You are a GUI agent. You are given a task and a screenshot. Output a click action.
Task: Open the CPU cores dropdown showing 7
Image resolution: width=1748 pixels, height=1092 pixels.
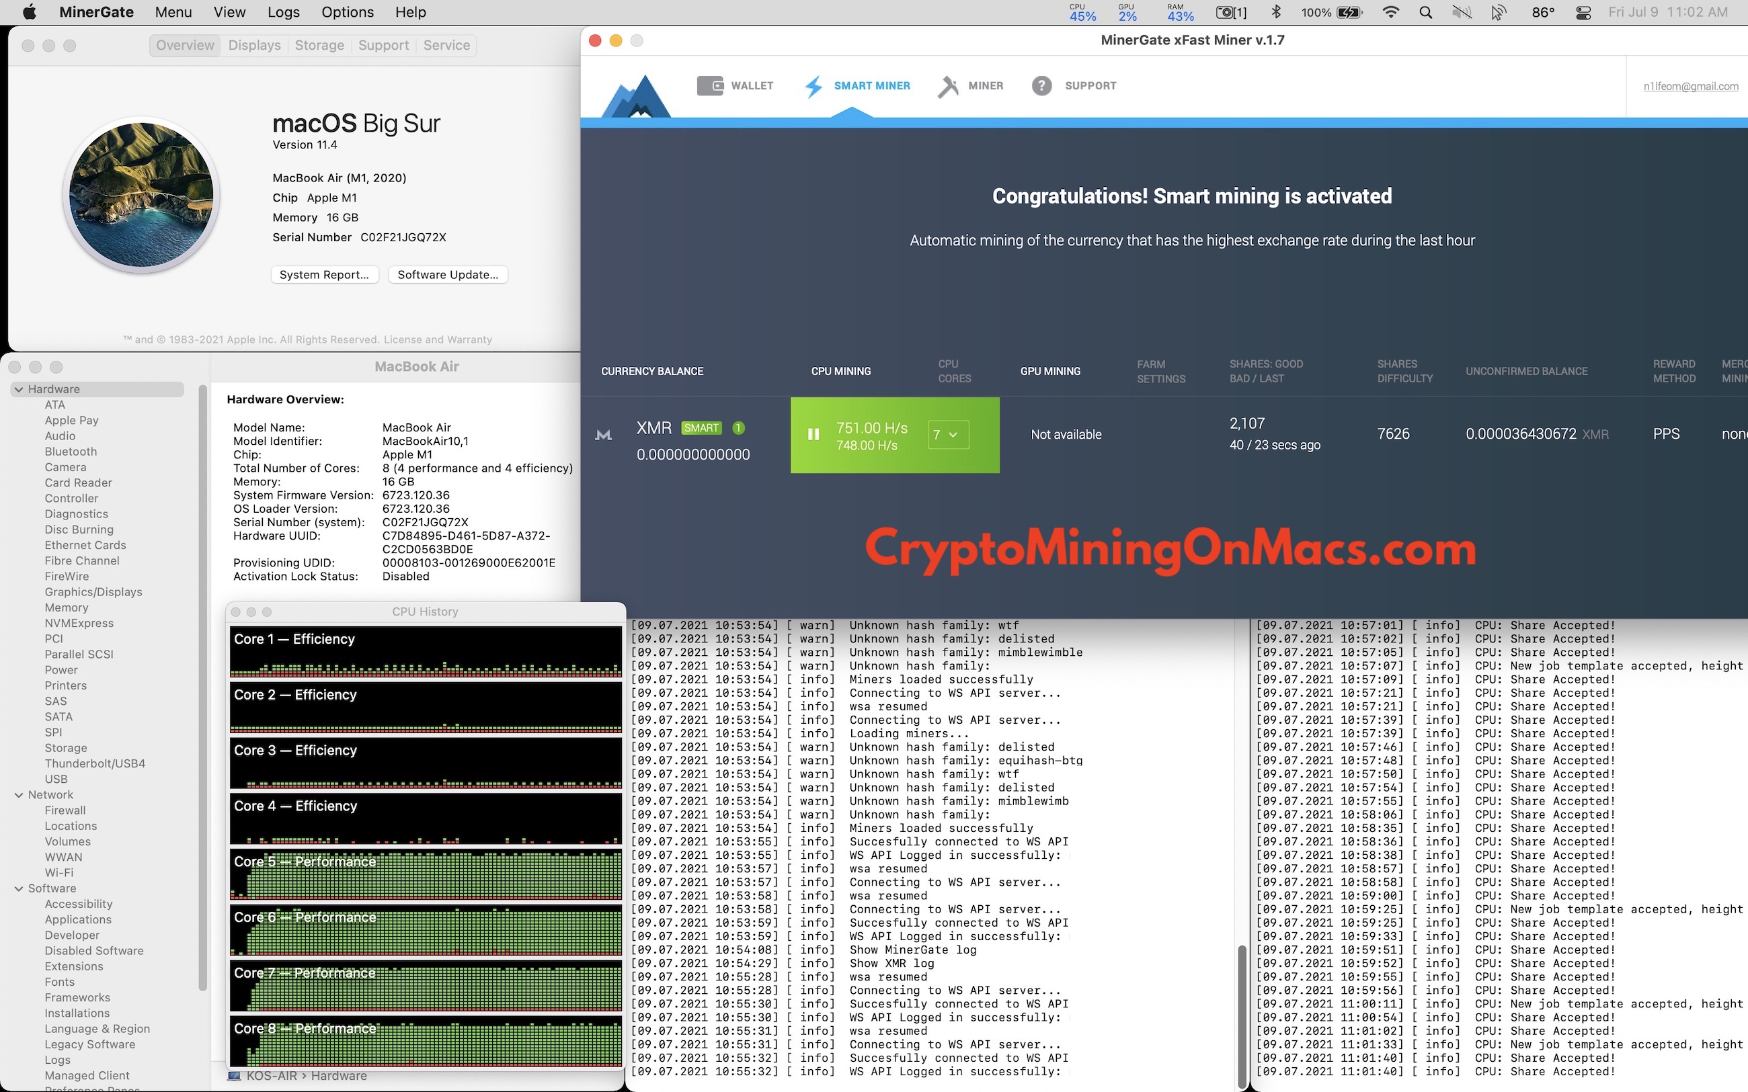(x=948, y=435)
